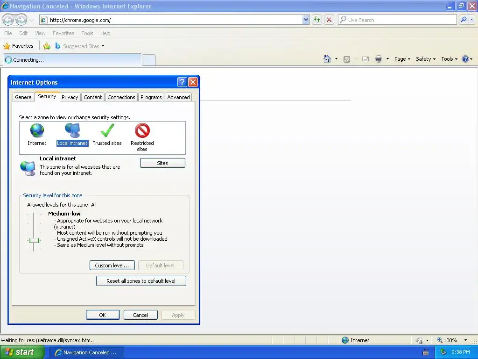Image resolution: width=478 pixels, height=359 pixels.
Task: Click the Read Mail icon
Action: [x=366, y=59]
